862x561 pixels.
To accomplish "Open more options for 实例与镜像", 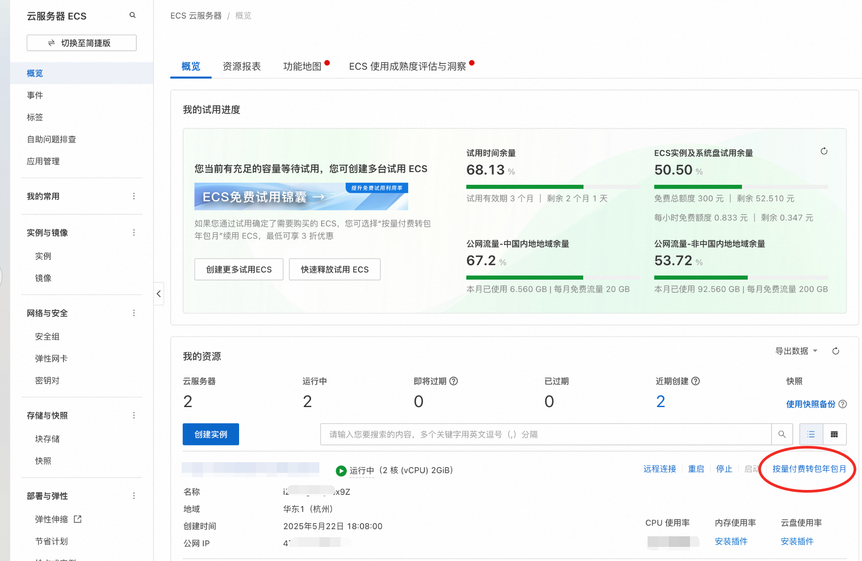I will click(x=134, y=232).
